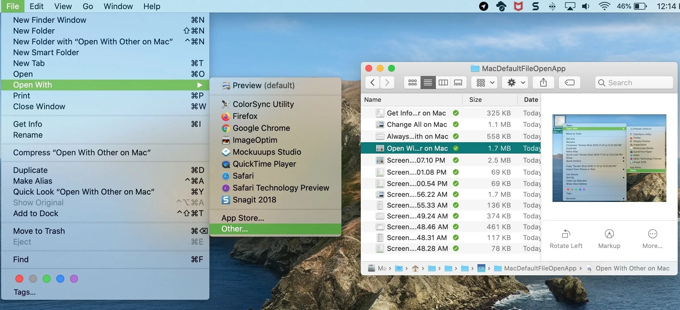This screenshot has height=310, width=680.
Task: Select Make Alias from File menu
Action: [x=105, y=181]
